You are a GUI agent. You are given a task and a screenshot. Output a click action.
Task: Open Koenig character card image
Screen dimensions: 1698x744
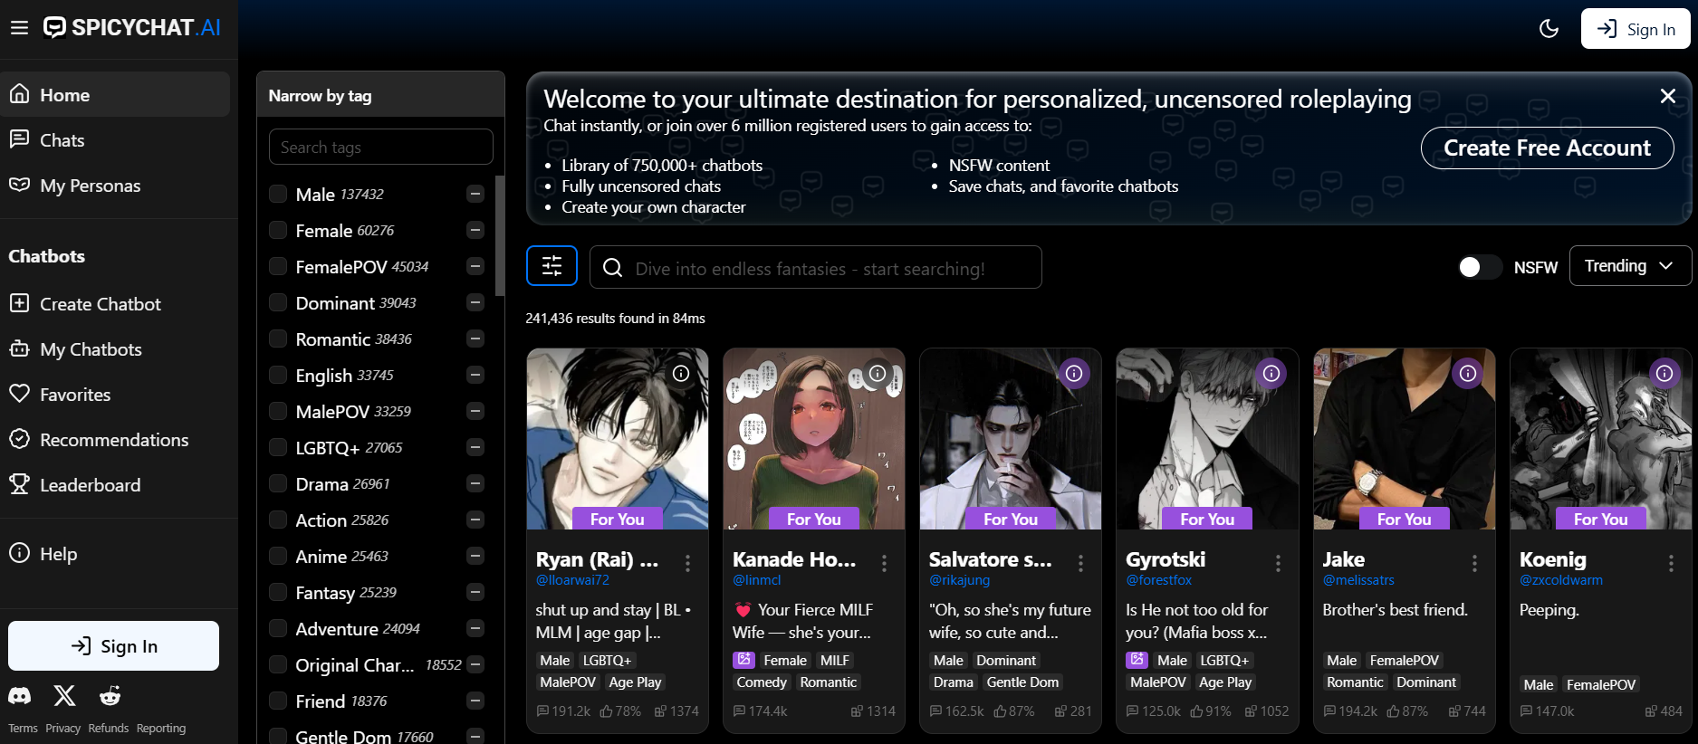click(1601, 438)
